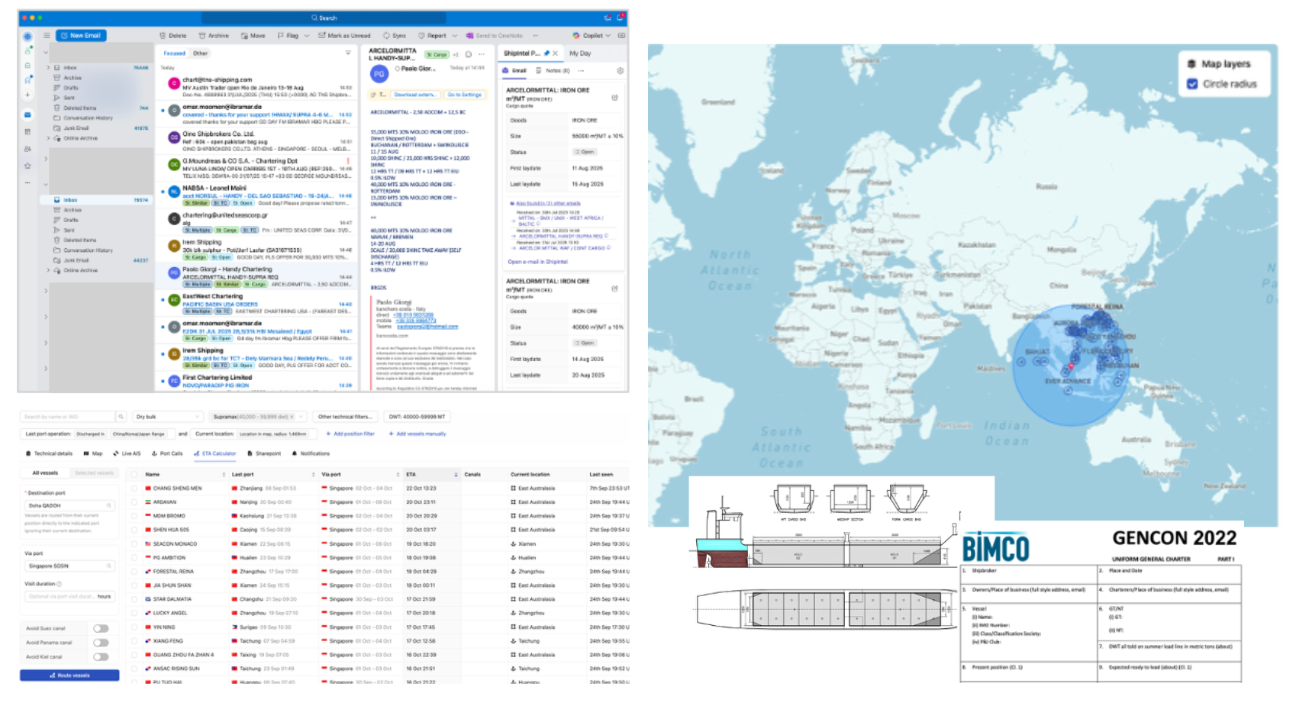The height and width of the screenshot is (706, 1296).
Task: Select the Other inbox tab
Action: (x=200, y=53)
